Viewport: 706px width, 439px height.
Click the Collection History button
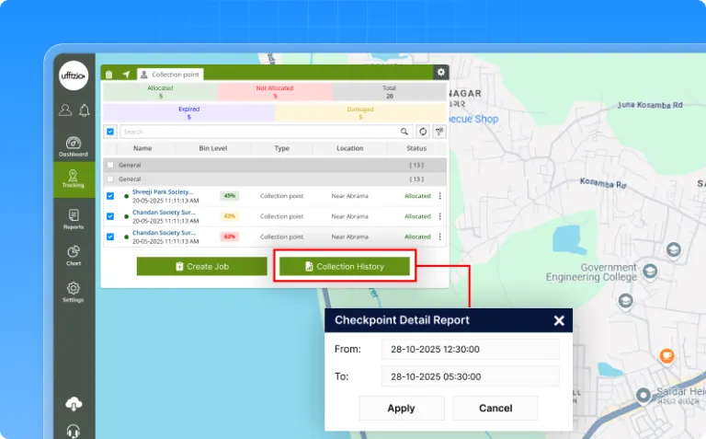coord(345,266)
